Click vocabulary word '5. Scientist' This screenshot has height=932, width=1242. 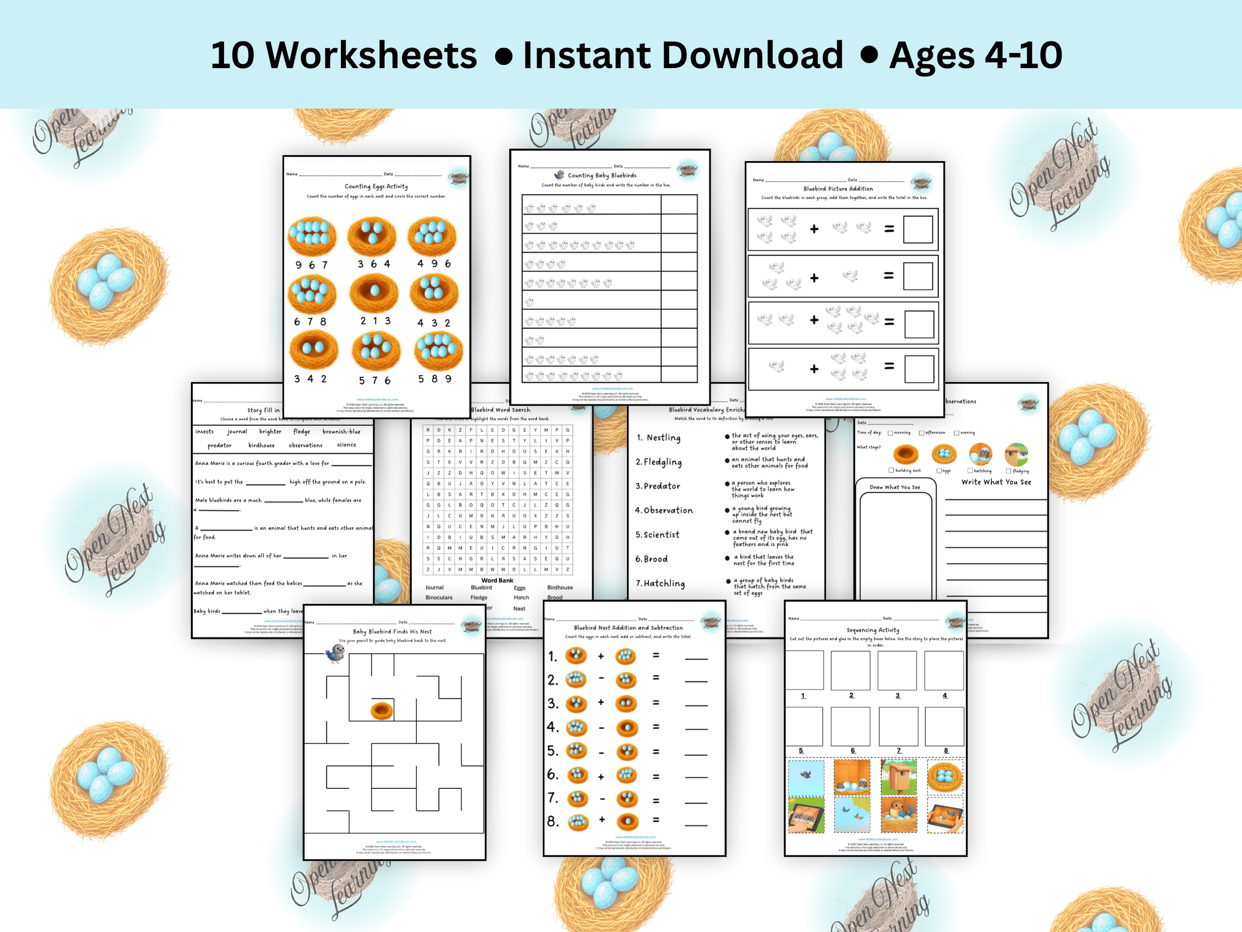(657, 535)
